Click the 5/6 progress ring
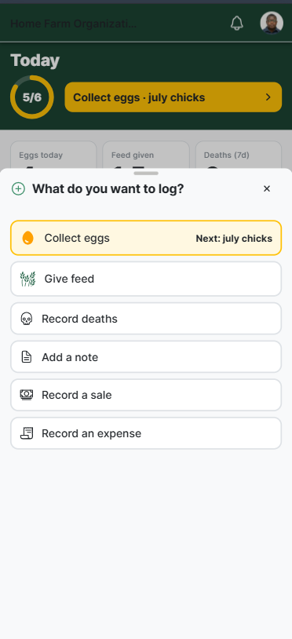292x639 pixels. click(x=31, y=97)
